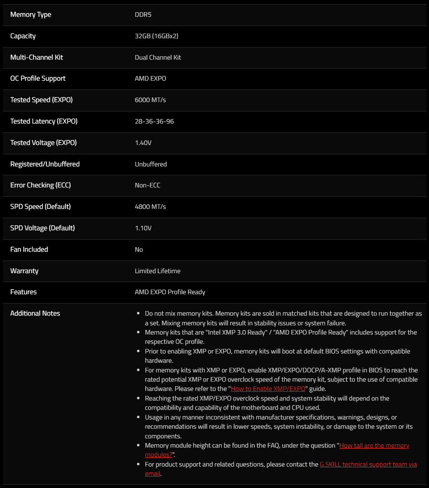Click the Registered/Unbuffered row label

45,164
